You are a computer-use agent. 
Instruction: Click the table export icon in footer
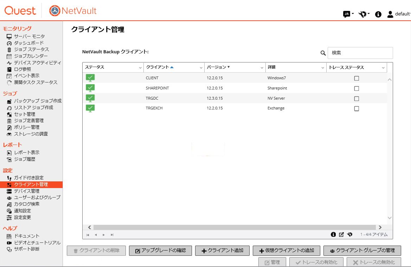click(341, 235)
